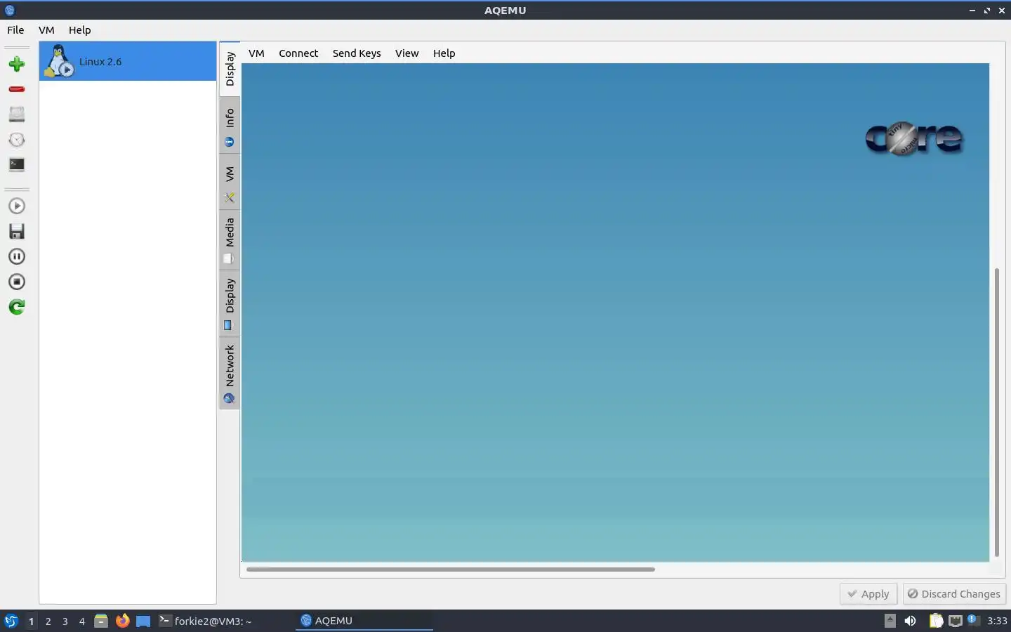
Task: Add a new VM with the green plus icon
Action: point(17,64)
